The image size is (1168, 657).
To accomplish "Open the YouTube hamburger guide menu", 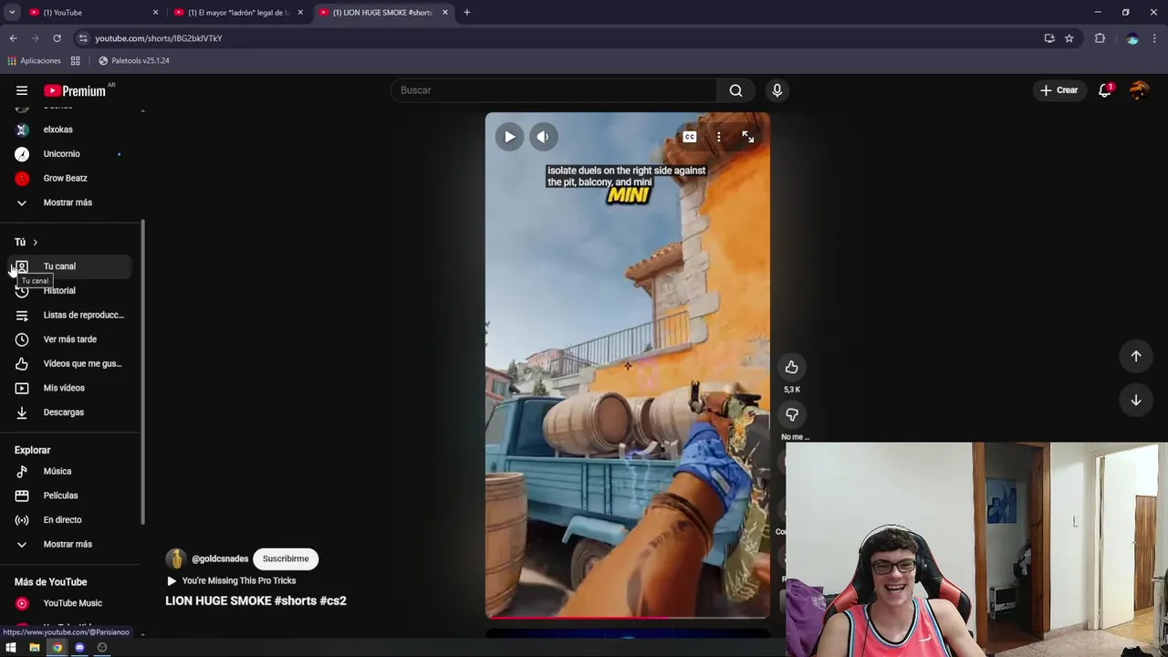I will (x=22, y=90).
